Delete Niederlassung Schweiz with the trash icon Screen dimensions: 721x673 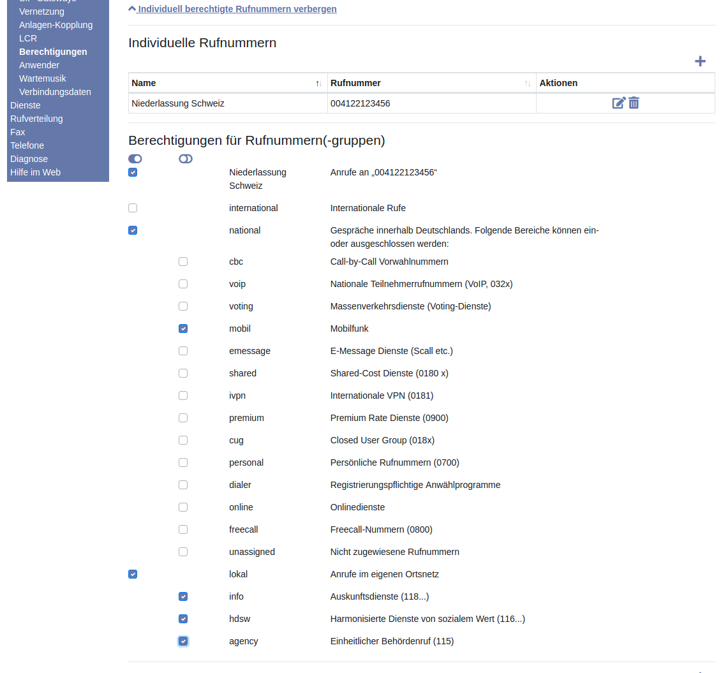click(634, 103)
